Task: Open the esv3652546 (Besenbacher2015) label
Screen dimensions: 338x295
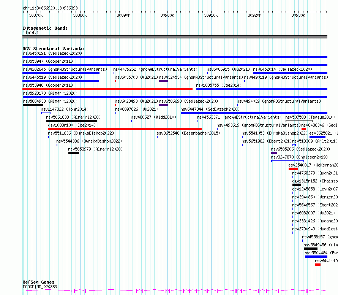Action: point(188,133)
